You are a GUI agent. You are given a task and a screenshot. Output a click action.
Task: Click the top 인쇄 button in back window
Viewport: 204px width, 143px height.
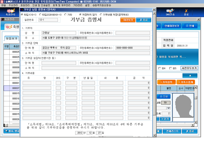coord(190,26)
